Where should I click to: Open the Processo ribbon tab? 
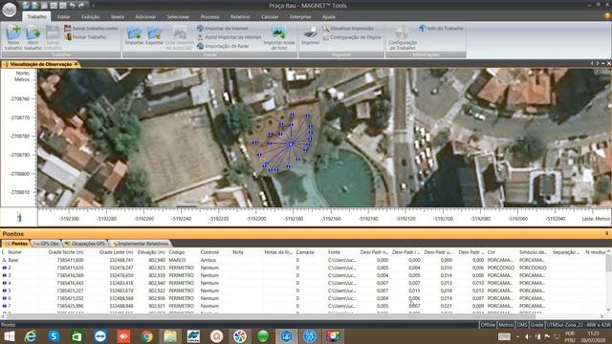(209, 17)
